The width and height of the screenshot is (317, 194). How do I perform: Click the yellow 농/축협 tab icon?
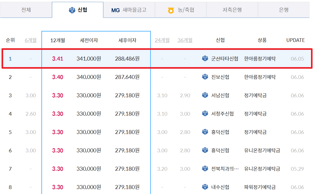click(171, 10)
